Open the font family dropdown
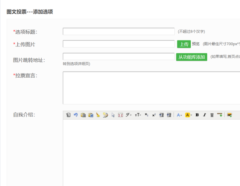This screenshot has height=186, width=240. point(128,115)
